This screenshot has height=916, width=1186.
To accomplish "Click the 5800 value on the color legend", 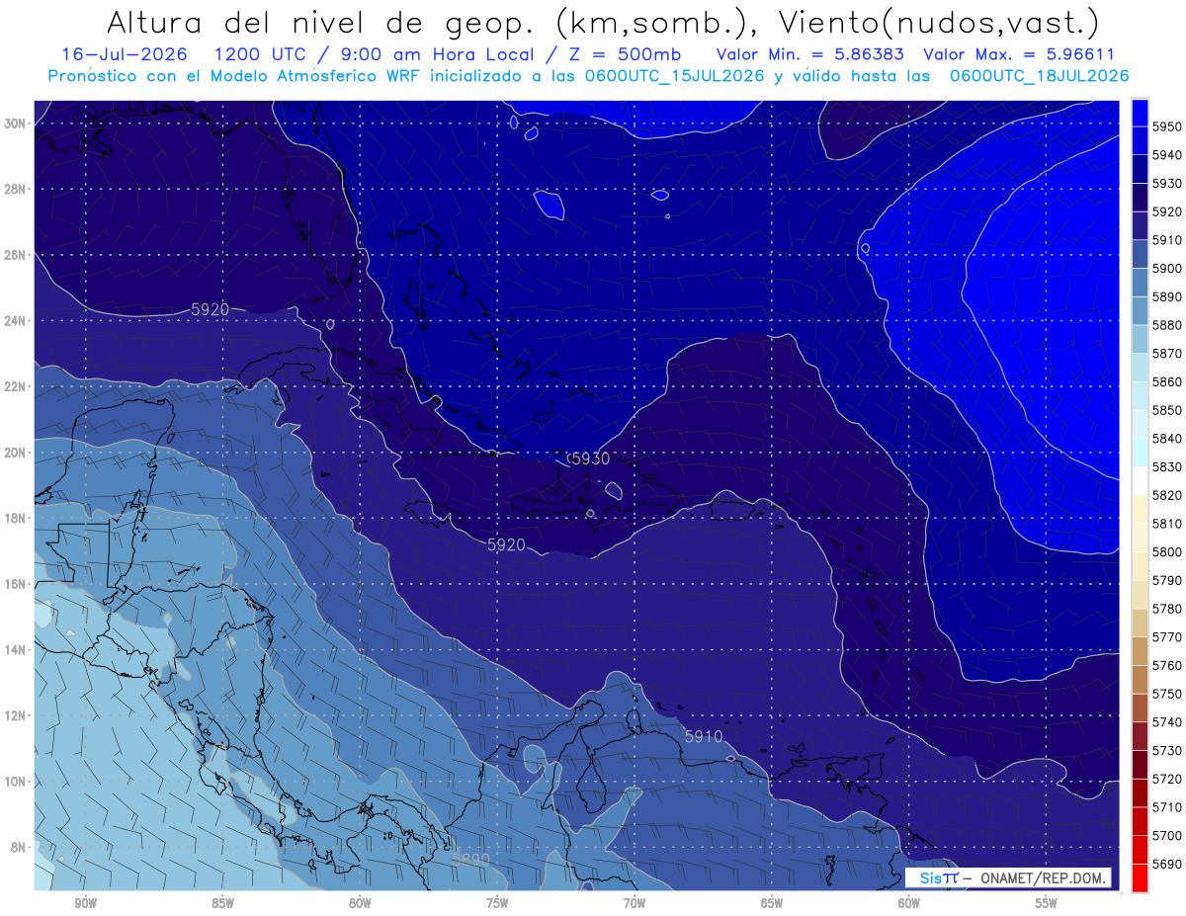I will (x=1167, y=551).
